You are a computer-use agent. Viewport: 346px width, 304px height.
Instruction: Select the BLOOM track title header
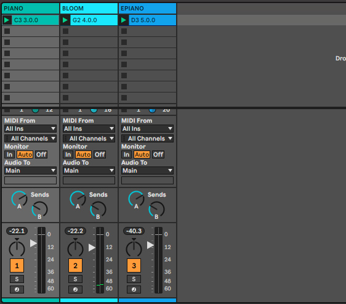click(x=89, y=9)
